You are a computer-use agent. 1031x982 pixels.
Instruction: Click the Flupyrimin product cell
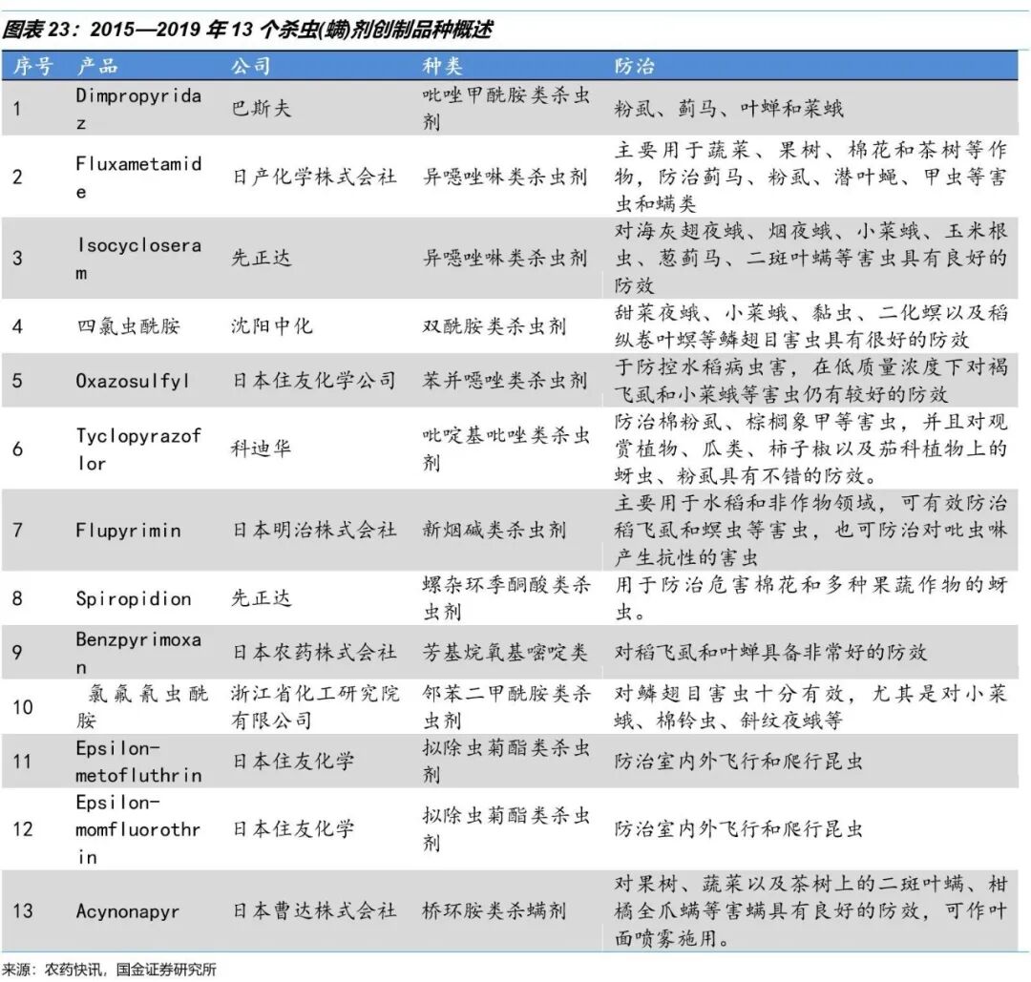[128, 530]
